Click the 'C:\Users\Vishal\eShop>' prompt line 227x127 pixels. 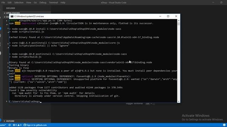[24, 101]
